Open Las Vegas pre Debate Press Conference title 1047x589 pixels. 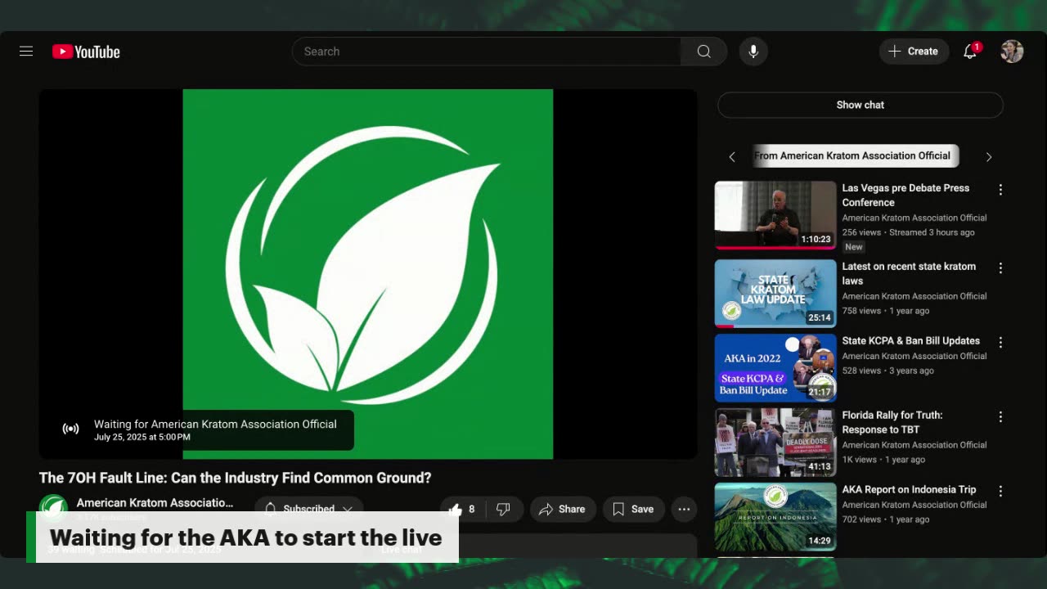pyautogui.click(x=905, y=196)
